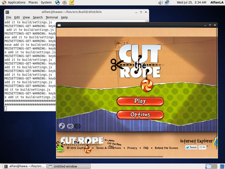225x169 pixels.
Task: Maximize the Cut the Rope game window
Action: pos(210,25)
